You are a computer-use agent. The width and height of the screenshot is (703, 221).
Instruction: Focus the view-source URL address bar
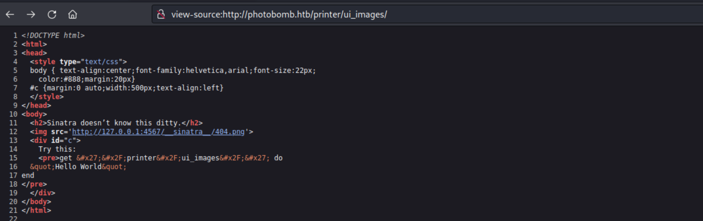pos(279,14)
